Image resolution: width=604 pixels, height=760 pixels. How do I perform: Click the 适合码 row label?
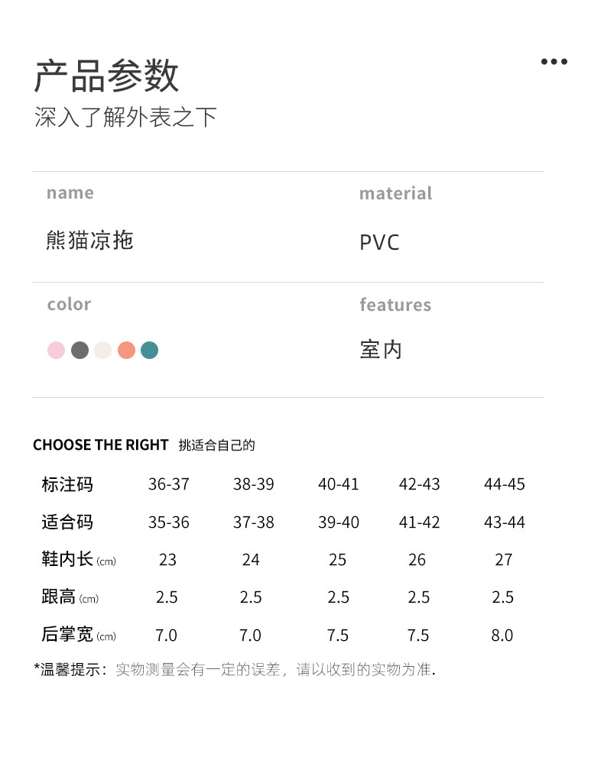pyautogui.click(x=67, y=522)
